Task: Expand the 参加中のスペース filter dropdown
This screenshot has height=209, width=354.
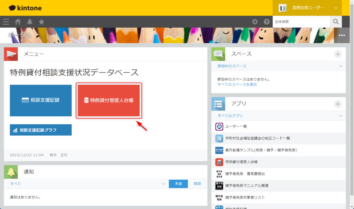Action: coord(341,66)
